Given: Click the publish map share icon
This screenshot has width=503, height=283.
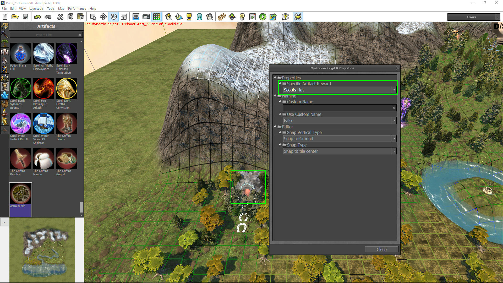Looking at the screenshot, I should 273,17.
